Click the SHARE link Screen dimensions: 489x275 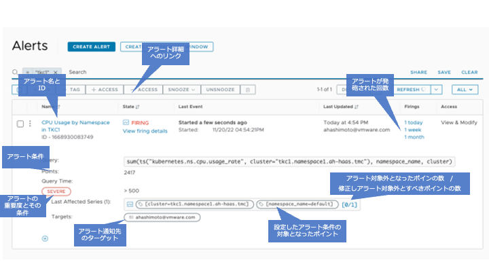click(x=418, y=72)
